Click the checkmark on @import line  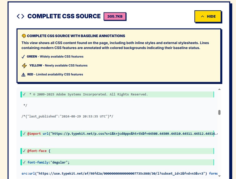click(24, 133)
